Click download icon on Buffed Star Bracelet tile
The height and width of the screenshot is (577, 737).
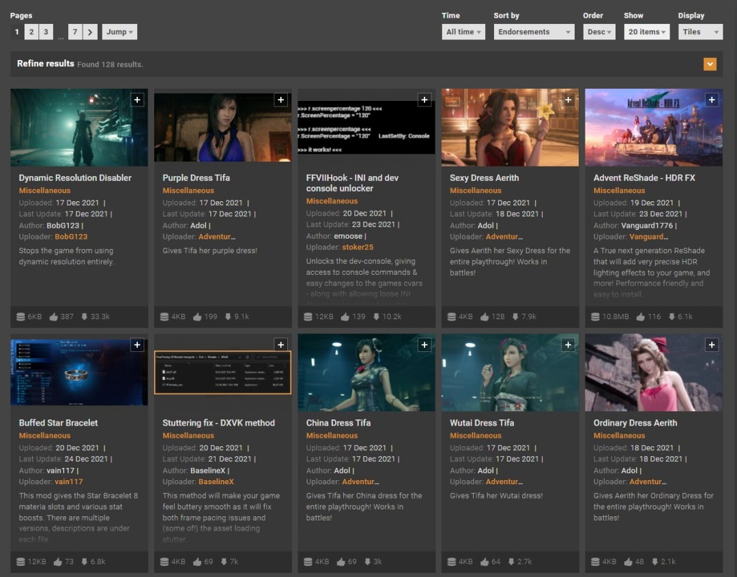click(85, 561)
